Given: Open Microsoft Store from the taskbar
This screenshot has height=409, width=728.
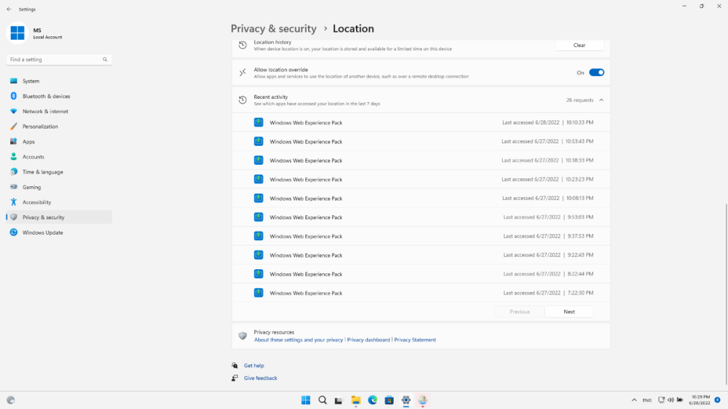Looking at the screenshot, I should [x=389, y=400].
